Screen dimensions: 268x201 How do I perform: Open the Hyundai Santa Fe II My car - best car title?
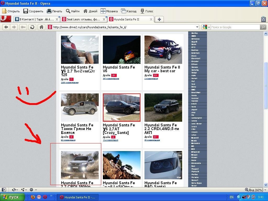click(x=162, y=69)
